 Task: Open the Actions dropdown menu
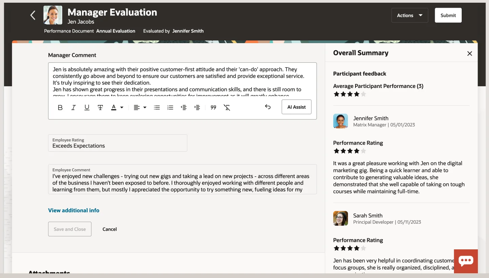coord(409,16)
